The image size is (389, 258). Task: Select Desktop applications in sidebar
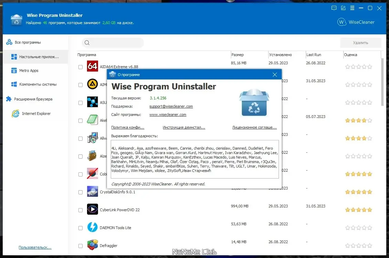(35, 57)
